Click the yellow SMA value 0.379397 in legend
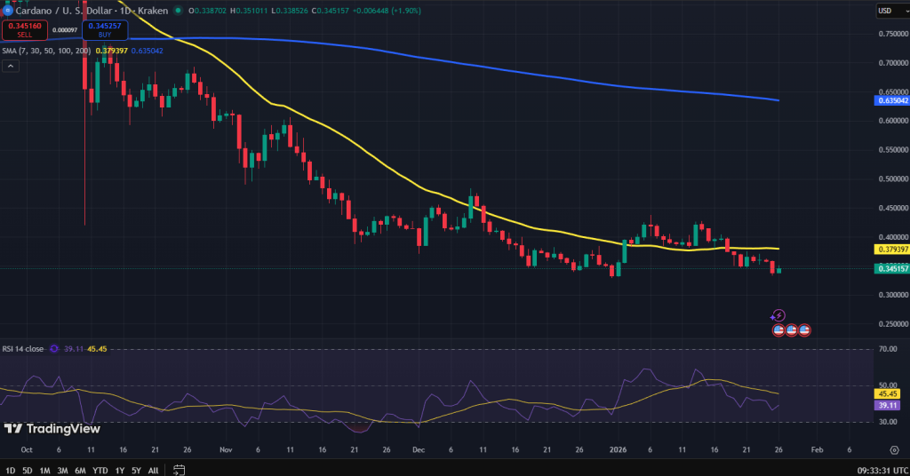 click(x=111, y=51)
